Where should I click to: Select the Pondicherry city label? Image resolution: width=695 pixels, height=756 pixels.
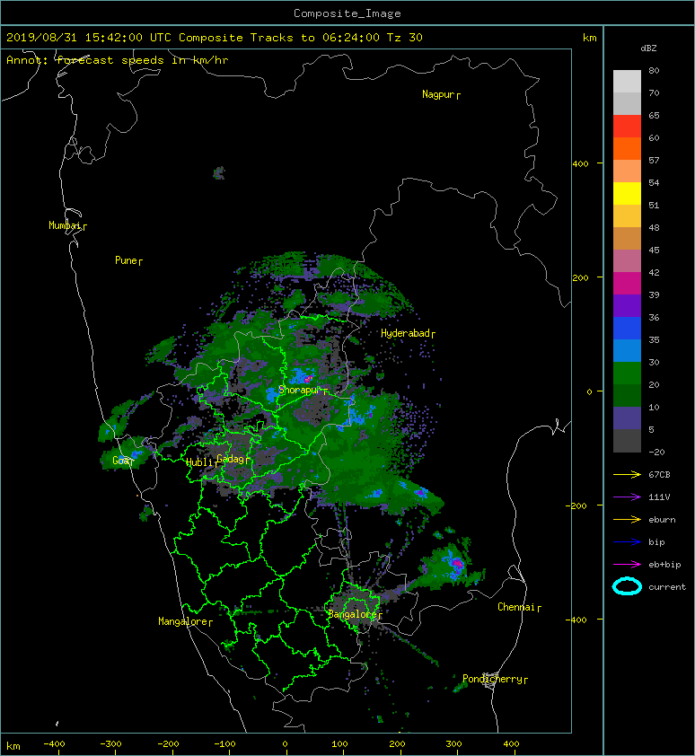tap(492, 679)
